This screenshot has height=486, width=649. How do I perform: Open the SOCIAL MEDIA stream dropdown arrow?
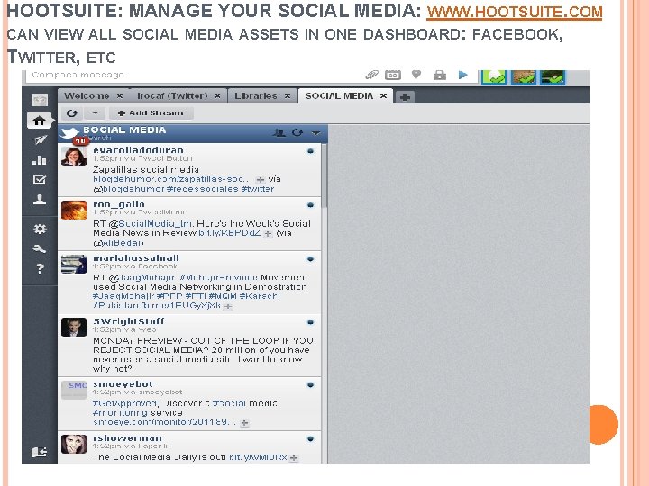point(315,133)
